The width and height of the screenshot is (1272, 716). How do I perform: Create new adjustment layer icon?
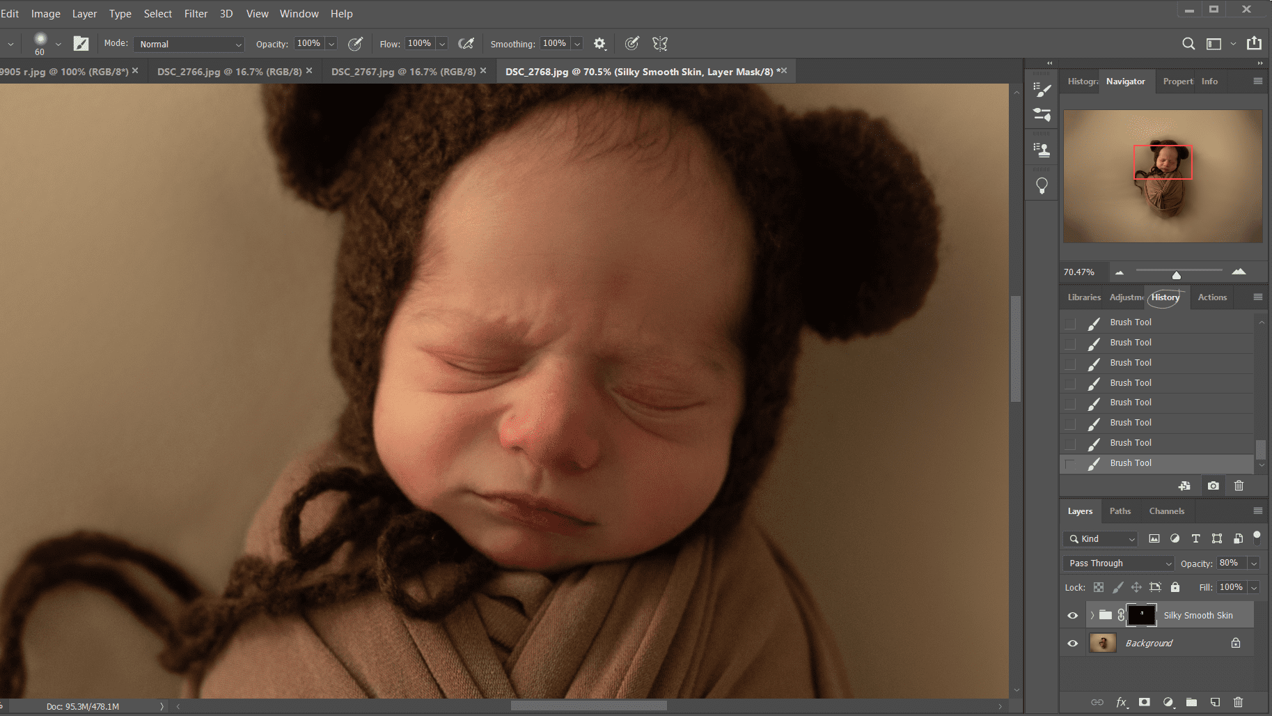tap(1168, 702)
